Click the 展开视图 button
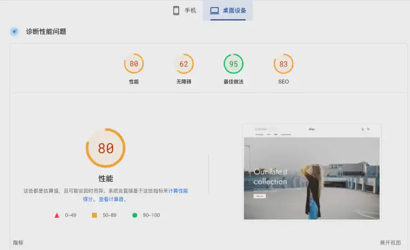The image size is (410, 250). click(x=390, y=243)
